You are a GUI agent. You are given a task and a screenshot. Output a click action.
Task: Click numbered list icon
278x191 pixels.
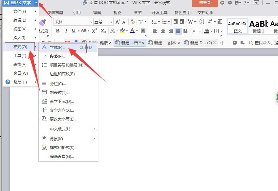[x=164, y=22]
